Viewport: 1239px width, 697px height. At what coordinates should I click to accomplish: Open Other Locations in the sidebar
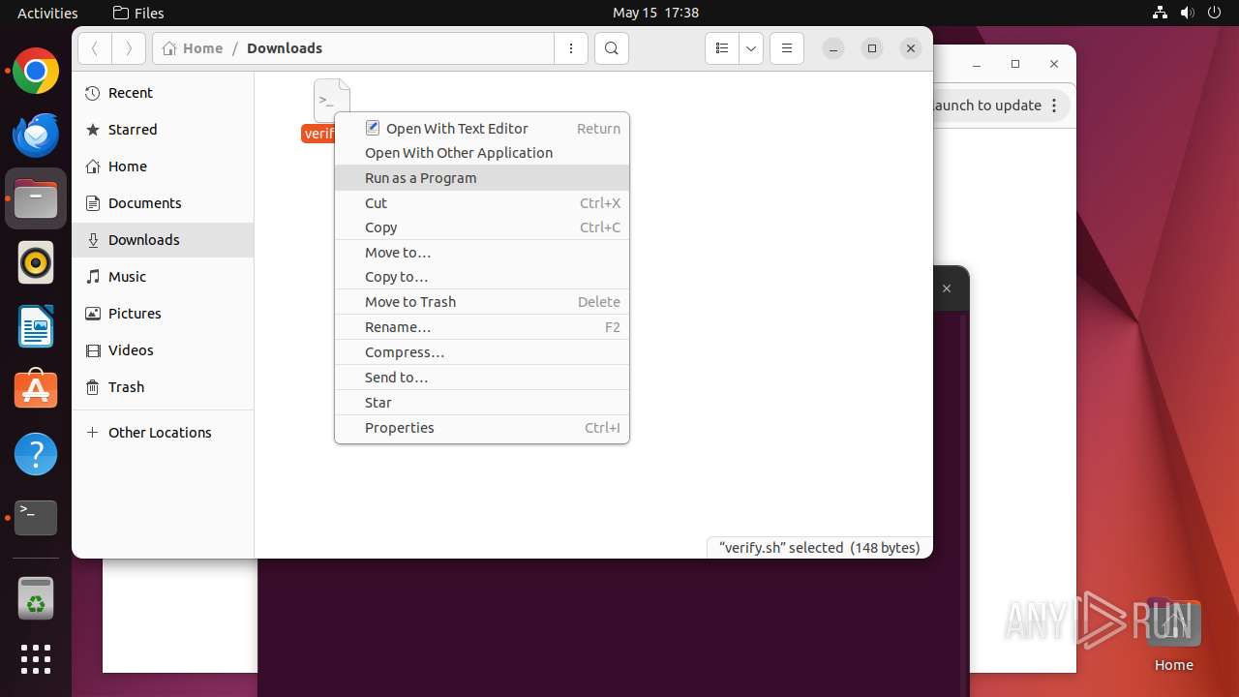(163, 433)
